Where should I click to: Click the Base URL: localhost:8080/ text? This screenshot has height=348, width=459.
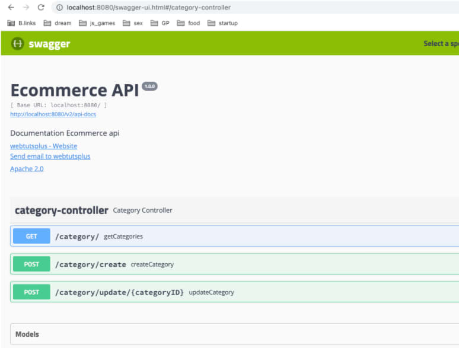[59, 105]
